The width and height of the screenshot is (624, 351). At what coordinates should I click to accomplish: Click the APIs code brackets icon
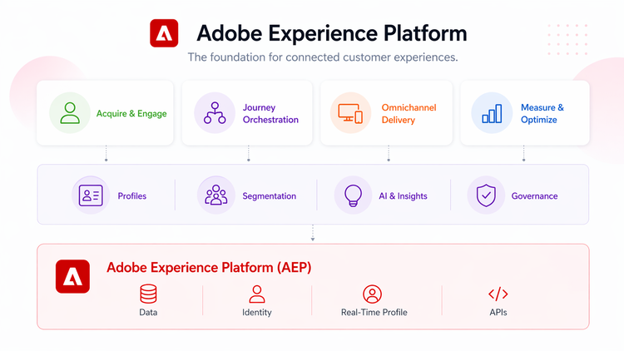498,294
